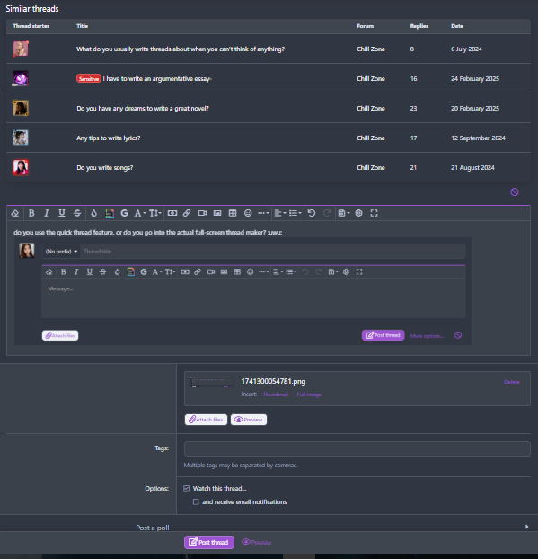The image size is (538, 559).
Task: Insert table from the main editor toolbar
Action: coord(233,213)
